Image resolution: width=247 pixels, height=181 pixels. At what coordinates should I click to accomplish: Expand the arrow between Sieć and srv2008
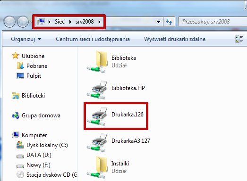[x=70, y=22]
